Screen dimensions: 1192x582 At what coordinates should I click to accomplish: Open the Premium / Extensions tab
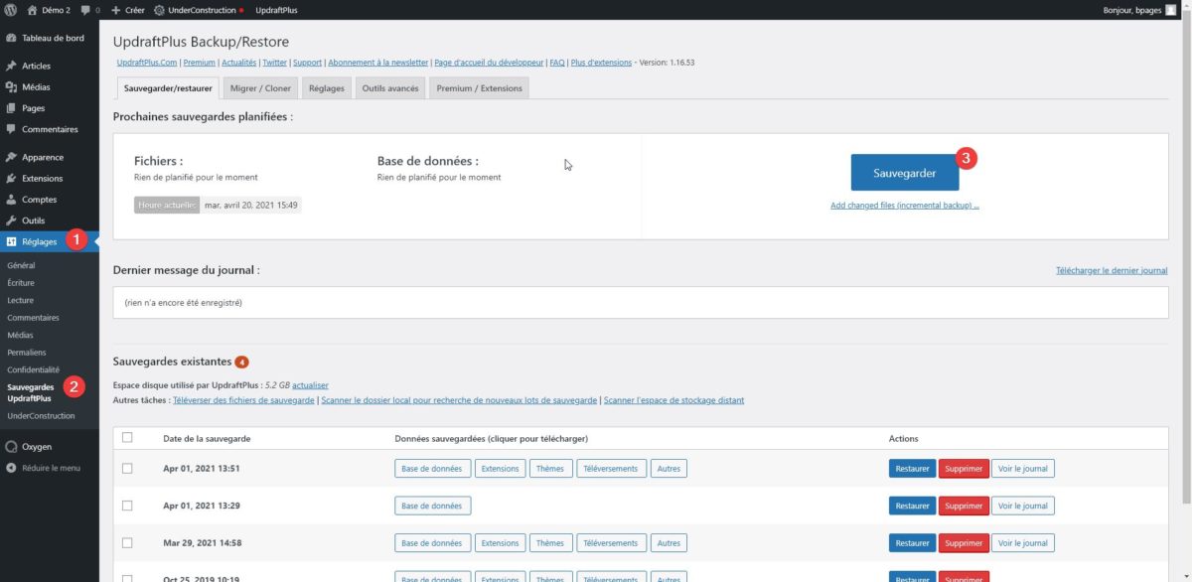pyautogui.click(x=479, y=87)
